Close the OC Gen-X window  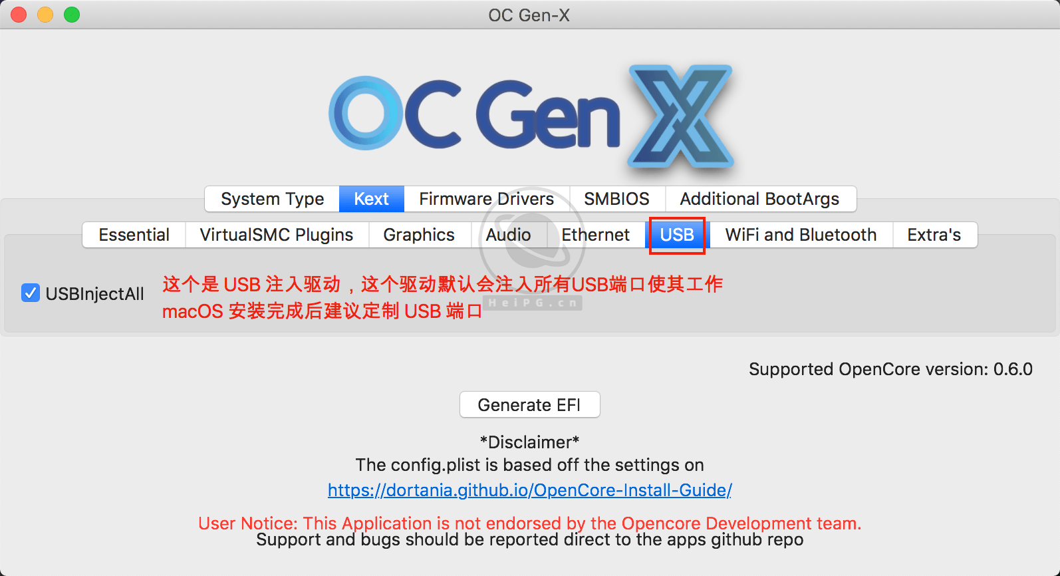[x=19, y=15]
